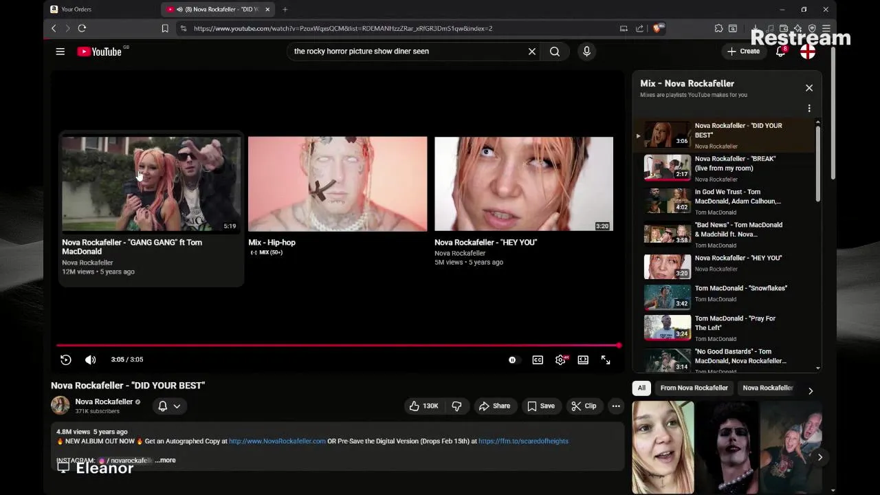Click the Create button
The width and height of the screenshot is (880, 495).
(x=744, y=52)
